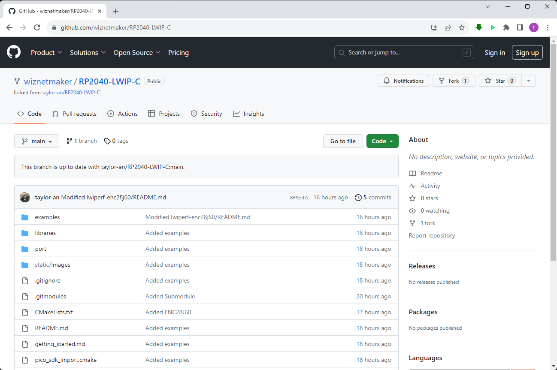Open the pico_sdk_import.cmake file
This screenshot has height=370, width=557.
pos(66,360)
